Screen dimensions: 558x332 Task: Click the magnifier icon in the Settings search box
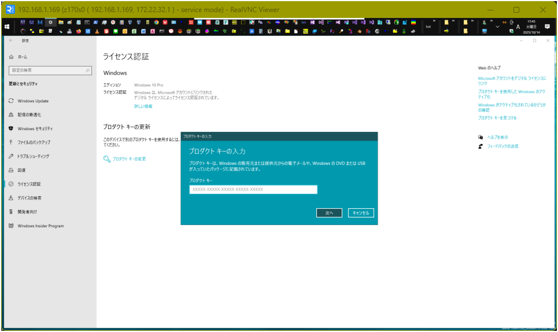87,71
